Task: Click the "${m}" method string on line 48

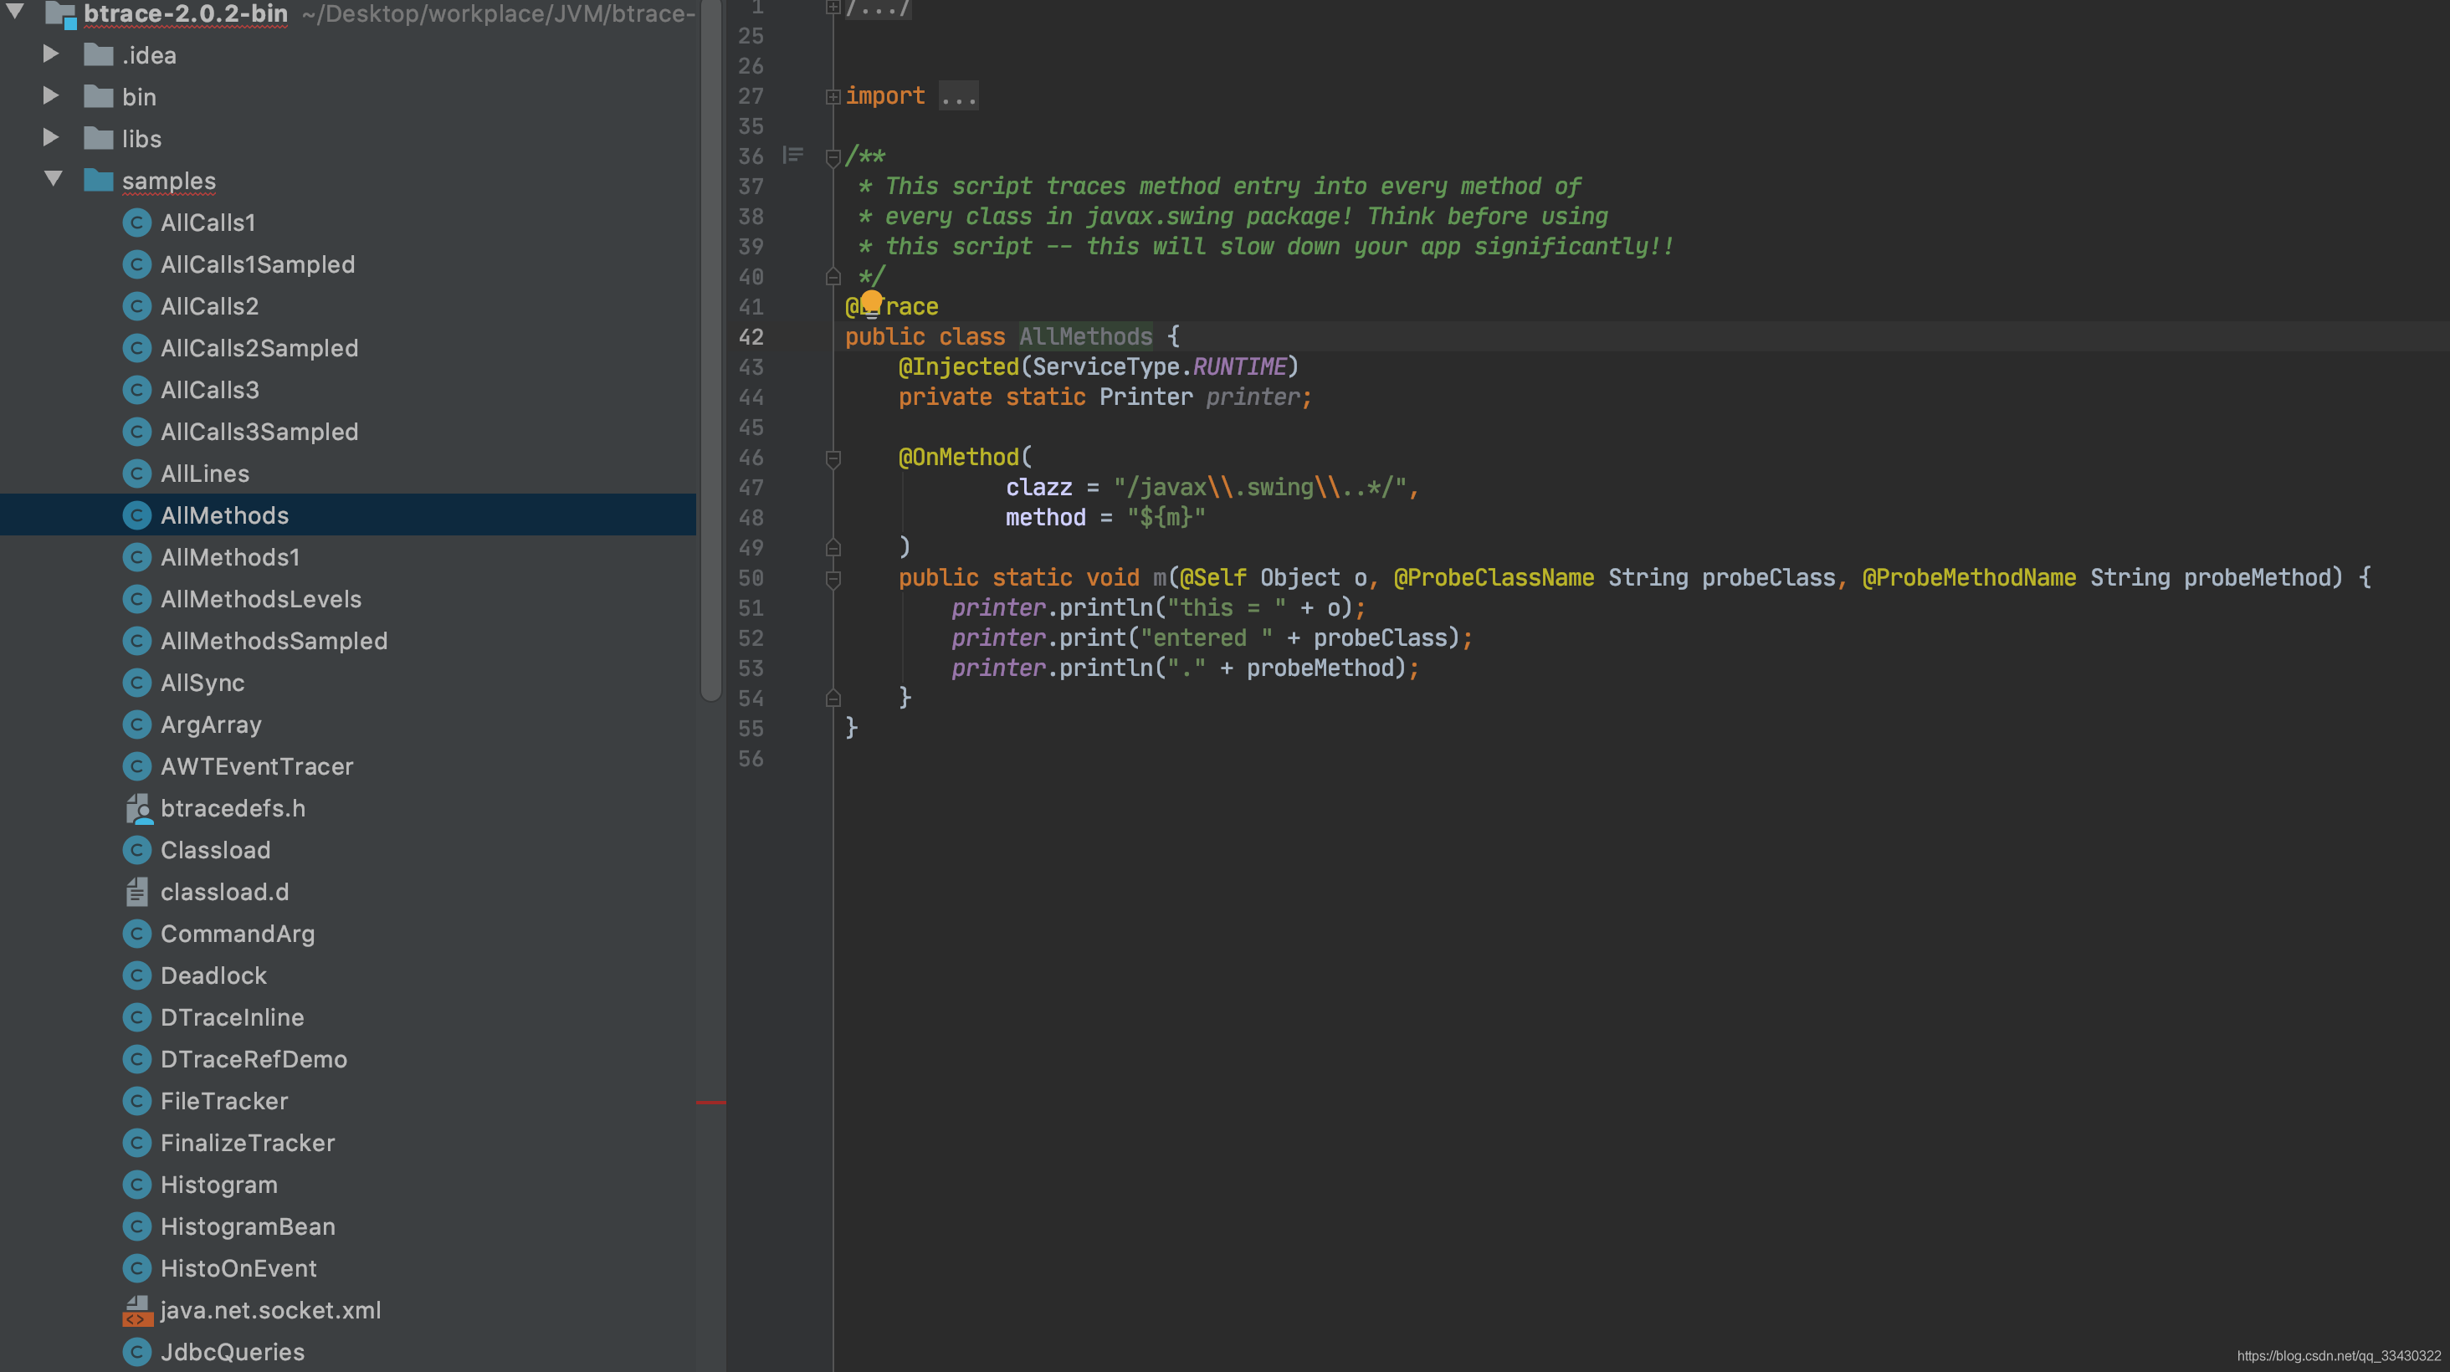Action: coord(1166,518)
